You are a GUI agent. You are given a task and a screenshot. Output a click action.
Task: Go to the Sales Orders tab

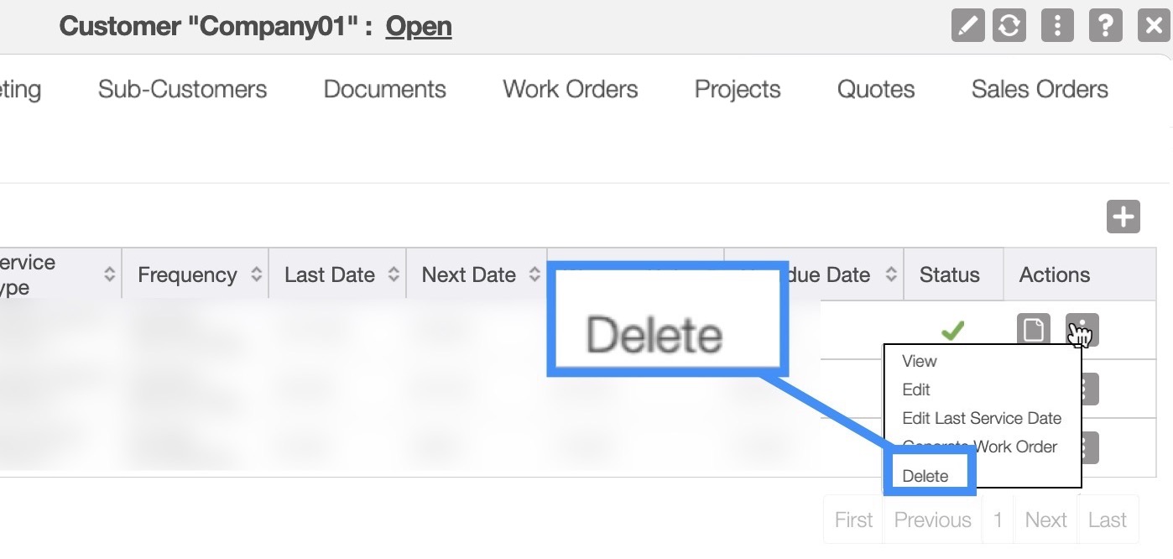pyautogui.click(x=1039, y=89)
